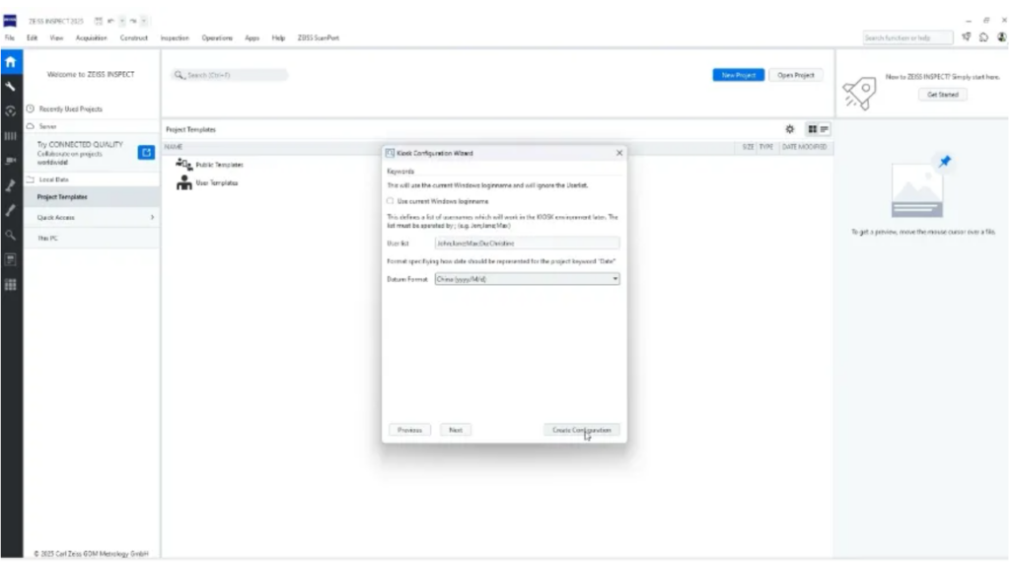Screen dimensions: 1010x562
Task: Open the vertical bars workspace icon in sidebar
Action: tap(10, 136)
